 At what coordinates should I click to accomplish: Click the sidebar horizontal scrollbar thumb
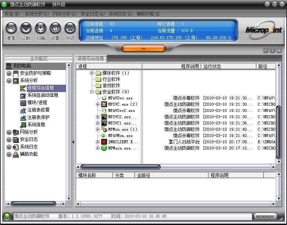[33, 204]
